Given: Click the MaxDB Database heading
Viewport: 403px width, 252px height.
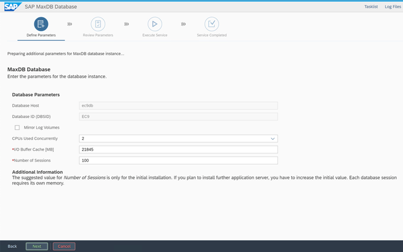Looking at the screenshot, I should pyautogui.click(x=29, y=69).
